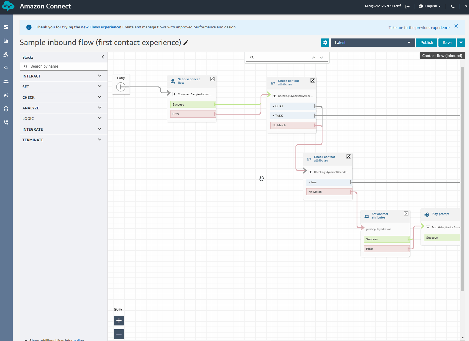This screenshot has width=469, height=341.
Task: Open the Latest version dropdown
Action: click(x=372, y=43)
